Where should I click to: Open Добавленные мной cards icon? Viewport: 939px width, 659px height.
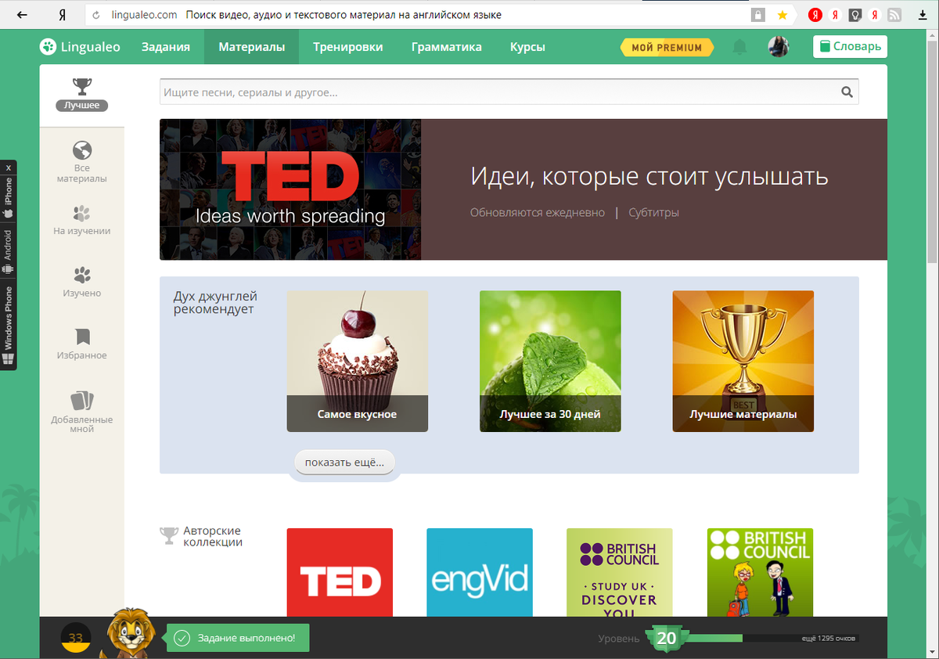[81, 401]
